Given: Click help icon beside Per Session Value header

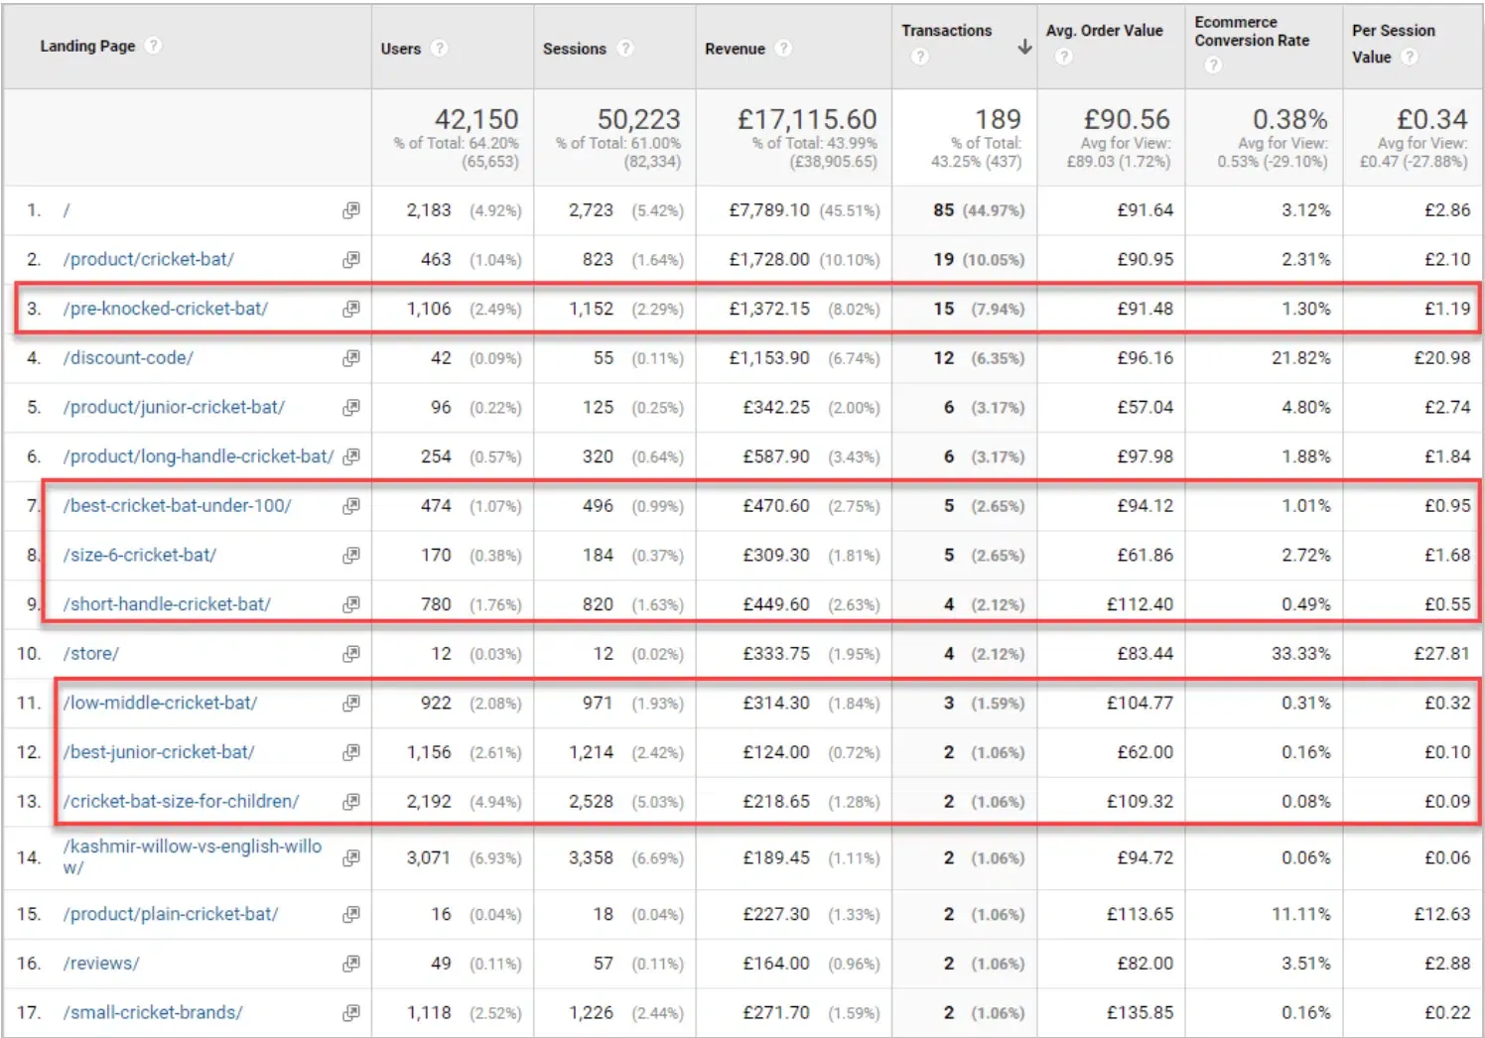Looking at the screenshot, I should (x=1410, y=57).
